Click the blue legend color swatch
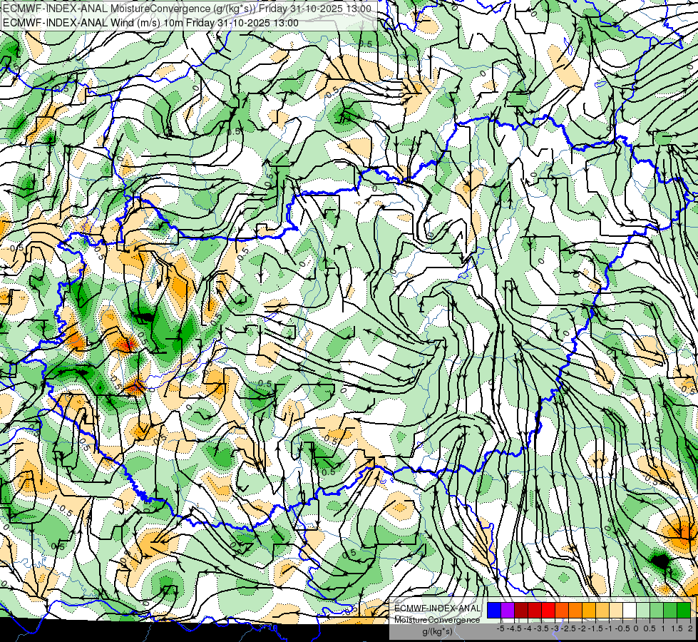The height and width of the screenshot is (642, 698). click(494, 610)
